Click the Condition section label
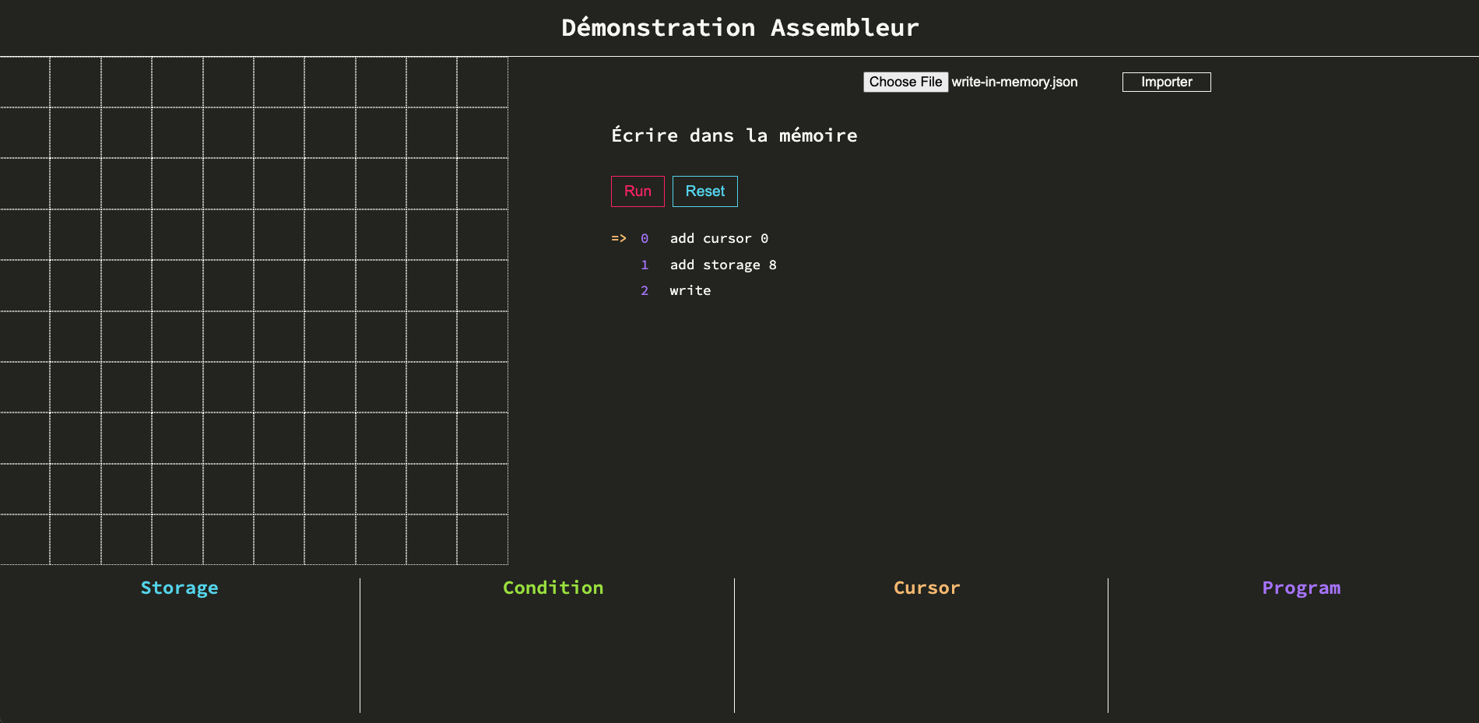Screen dimensions: 1479x723 (553, 588)
